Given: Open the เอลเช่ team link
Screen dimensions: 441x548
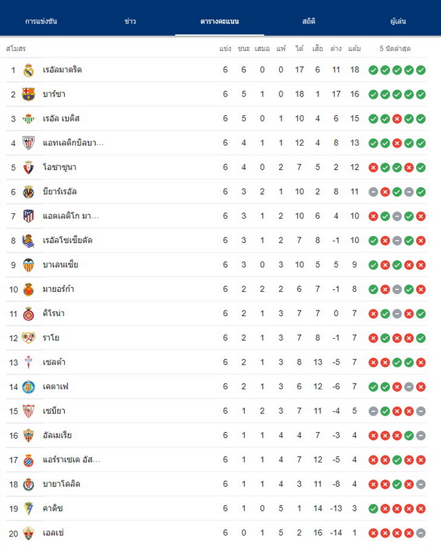Looking at the screenshot, I should point(53,533).
